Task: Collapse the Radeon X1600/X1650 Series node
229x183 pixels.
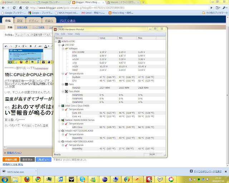Action: 59,120
